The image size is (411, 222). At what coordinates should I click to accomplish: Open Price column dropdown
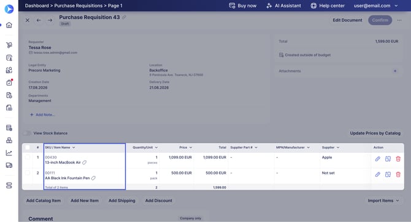tap(191, 147)
